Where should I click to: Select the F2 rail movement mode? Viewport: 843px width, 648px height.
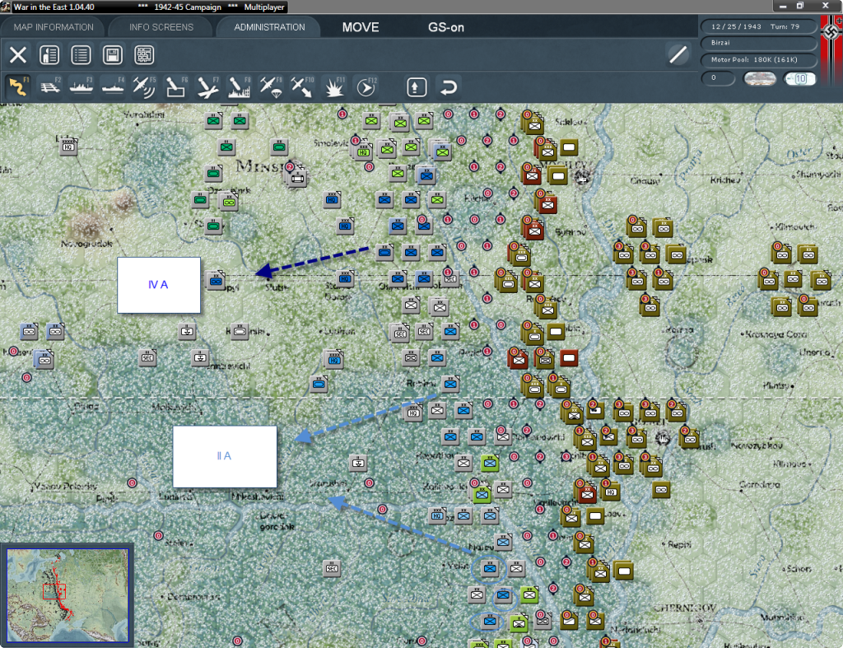point(49,86)
